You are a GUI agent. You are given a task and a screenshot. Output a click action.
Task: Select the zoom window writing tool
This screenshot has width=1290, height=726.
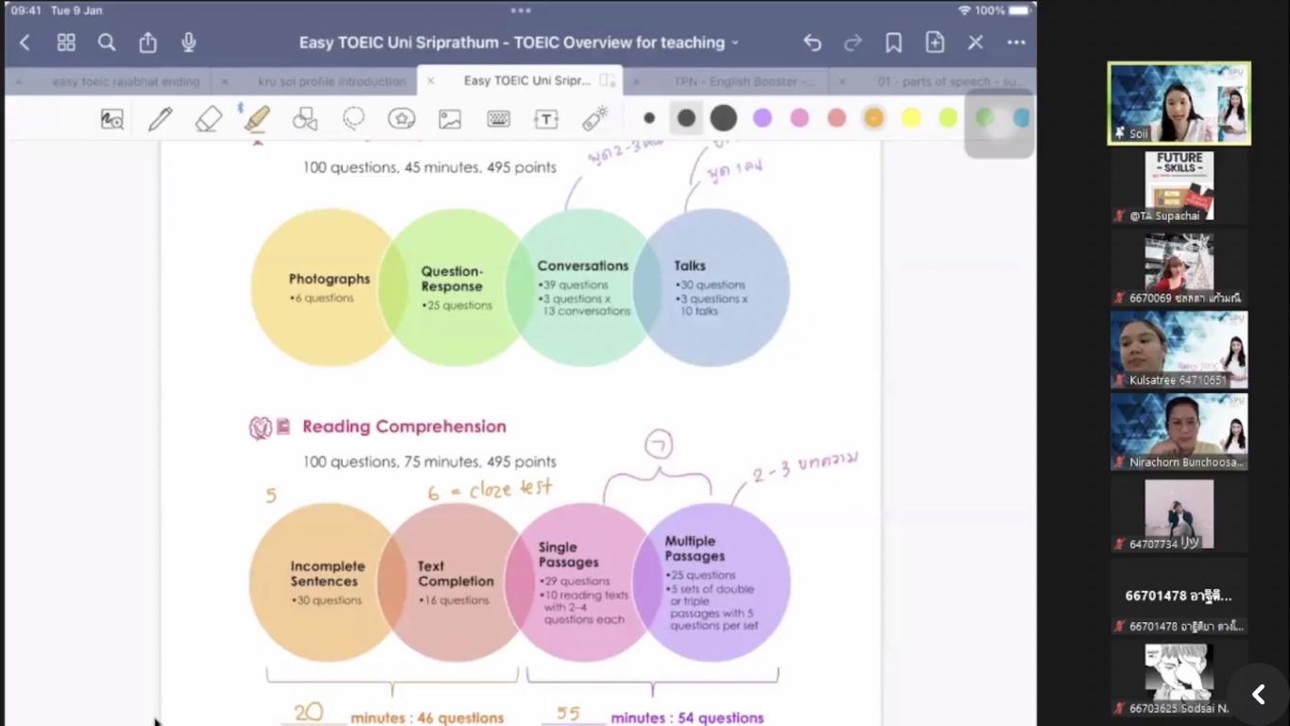pos(112,119)
